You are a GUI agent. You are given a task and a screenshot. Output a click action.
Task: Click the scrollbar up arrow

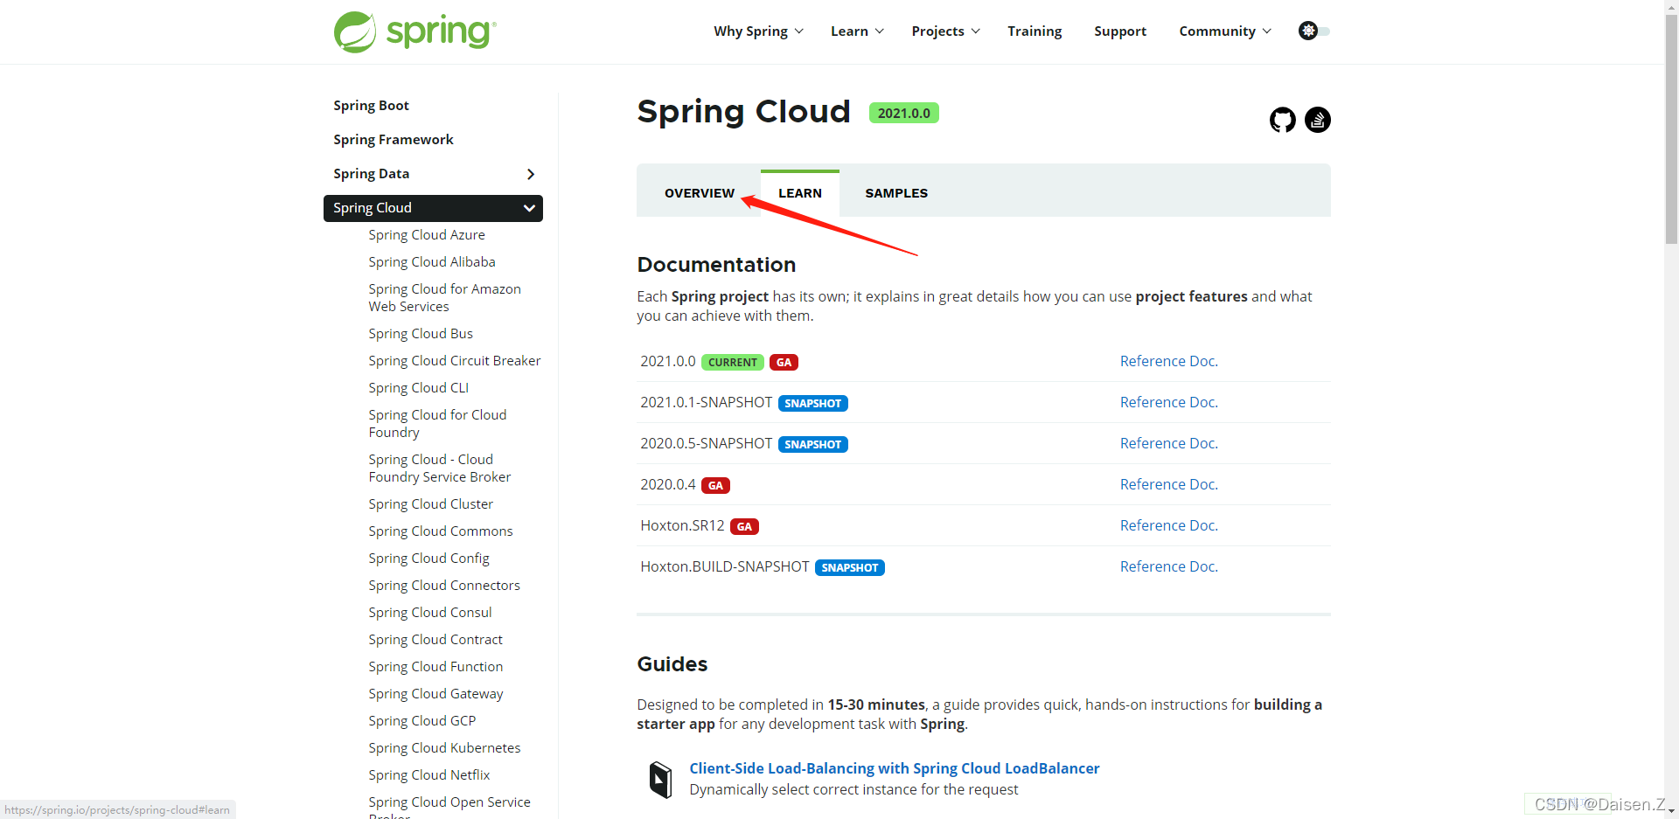coord(1671,7)
